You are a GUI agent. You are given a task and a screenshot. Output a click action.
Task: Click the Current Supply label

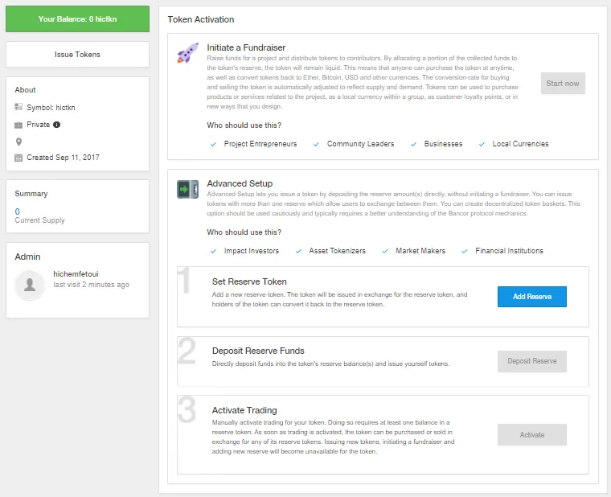39,220
